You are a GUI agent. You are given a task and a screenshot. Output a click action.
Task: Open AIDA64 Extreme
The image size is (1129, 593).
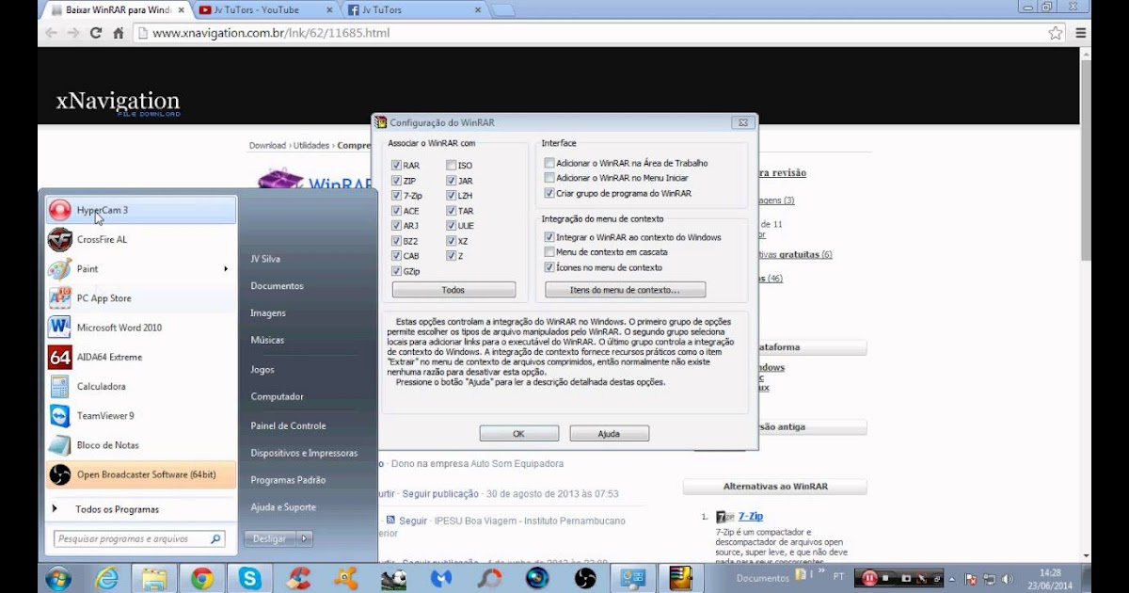coord(141,357)
